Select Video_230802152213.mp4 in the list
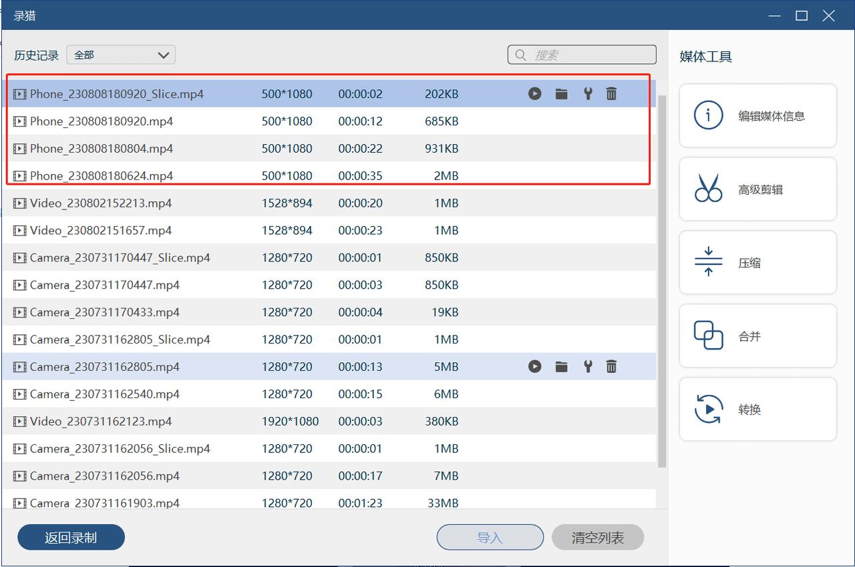 pyautogui.click(x=101, y=203)
